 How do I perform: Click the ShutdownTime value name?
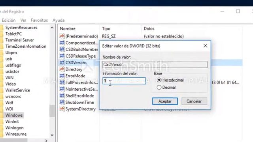(x=80, y=103)
